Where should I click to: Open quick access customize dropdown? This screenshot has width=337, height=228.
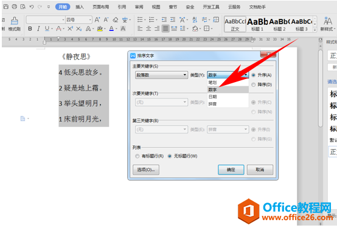point(49,7)
